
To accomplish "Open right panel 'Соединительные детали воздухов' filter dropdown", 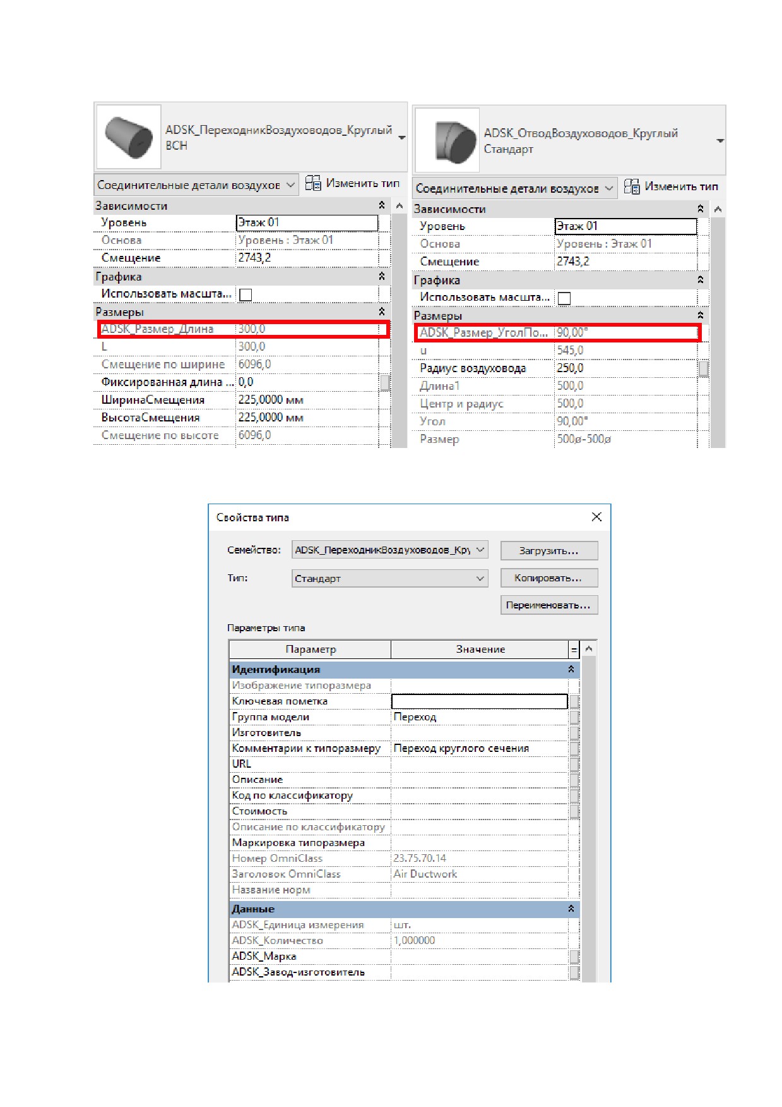I will pos(515,188).
